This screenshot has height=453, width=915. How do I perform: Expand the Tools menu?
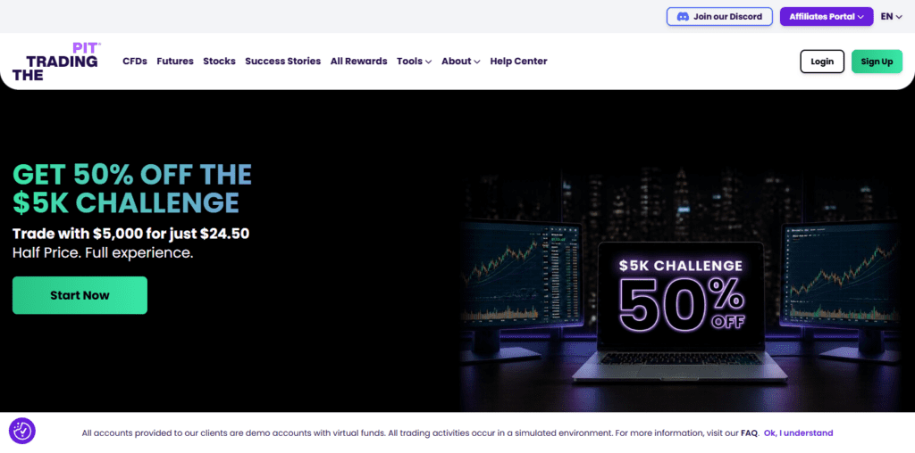click(414, 62)
